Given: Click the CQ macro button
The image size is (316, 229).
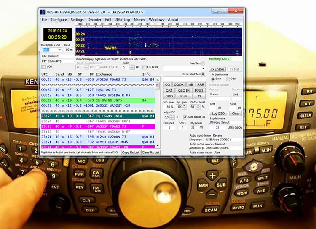Looking at the screenshot, I should point(167,84).
